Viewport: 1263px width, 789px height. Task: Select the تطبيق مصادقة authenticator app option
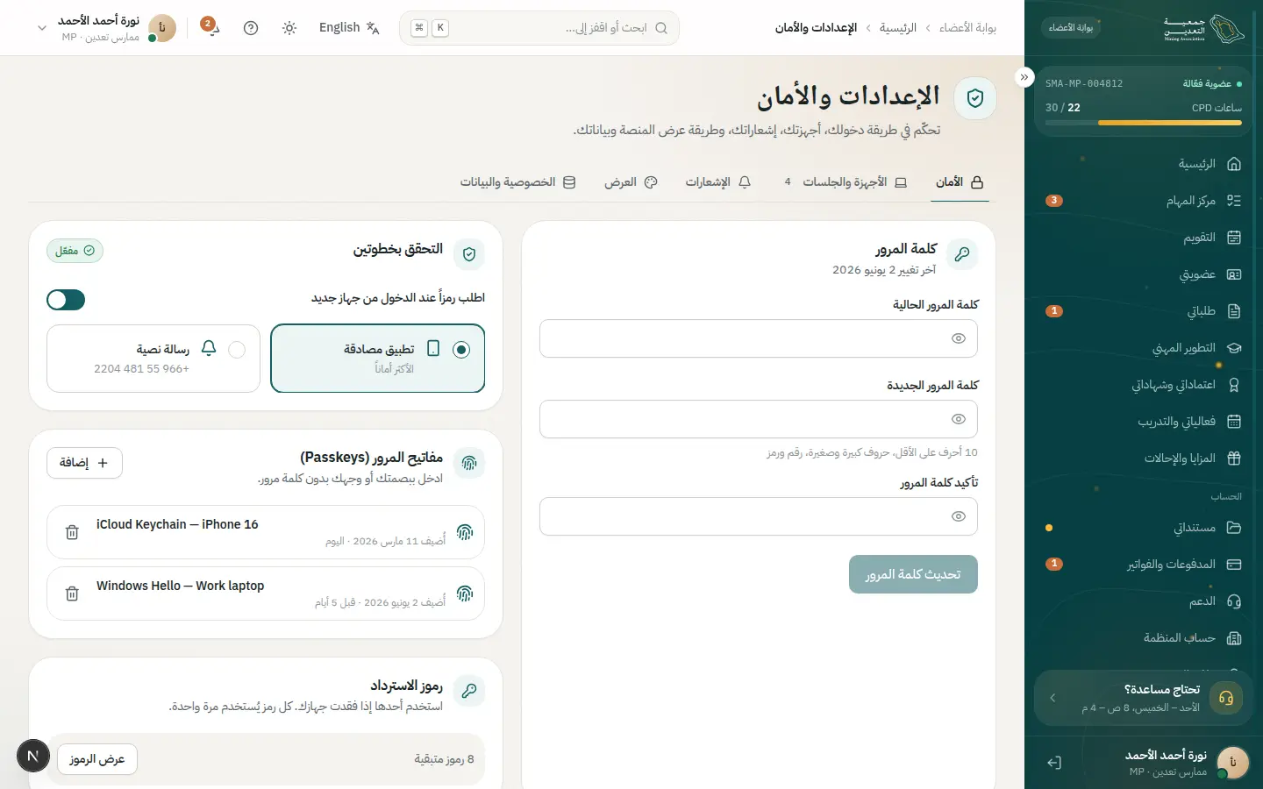[x=378, y=359]
